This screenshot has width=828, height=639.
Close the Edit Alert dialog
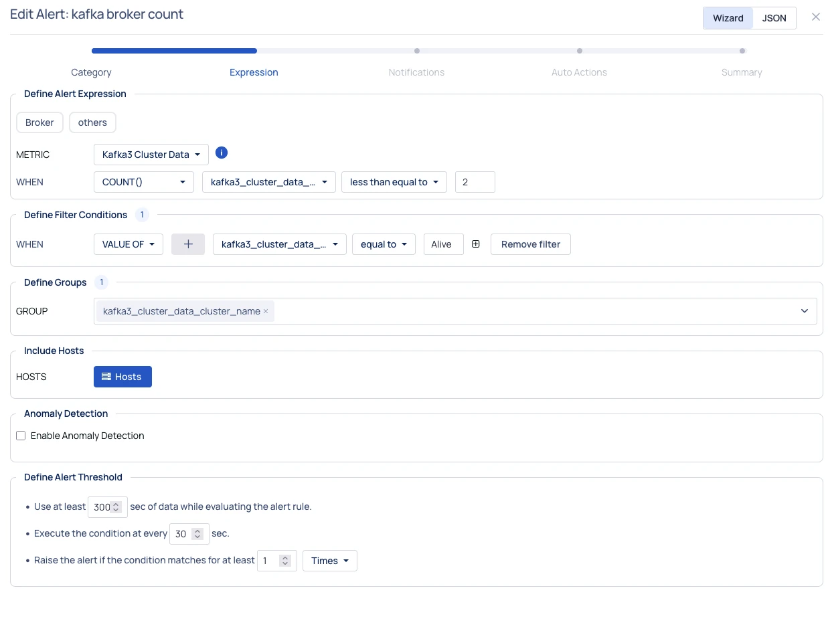pyautogui.click(x=815, y=17)
